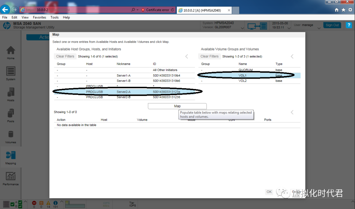Expand the date and time dropdown chevron
Screen dimensions: 355x209
pyautogui.click(x=289, y=28)
